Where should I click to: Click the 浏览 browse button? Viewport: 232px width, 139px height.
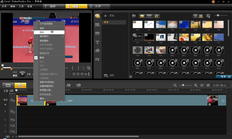coord(109,75)
